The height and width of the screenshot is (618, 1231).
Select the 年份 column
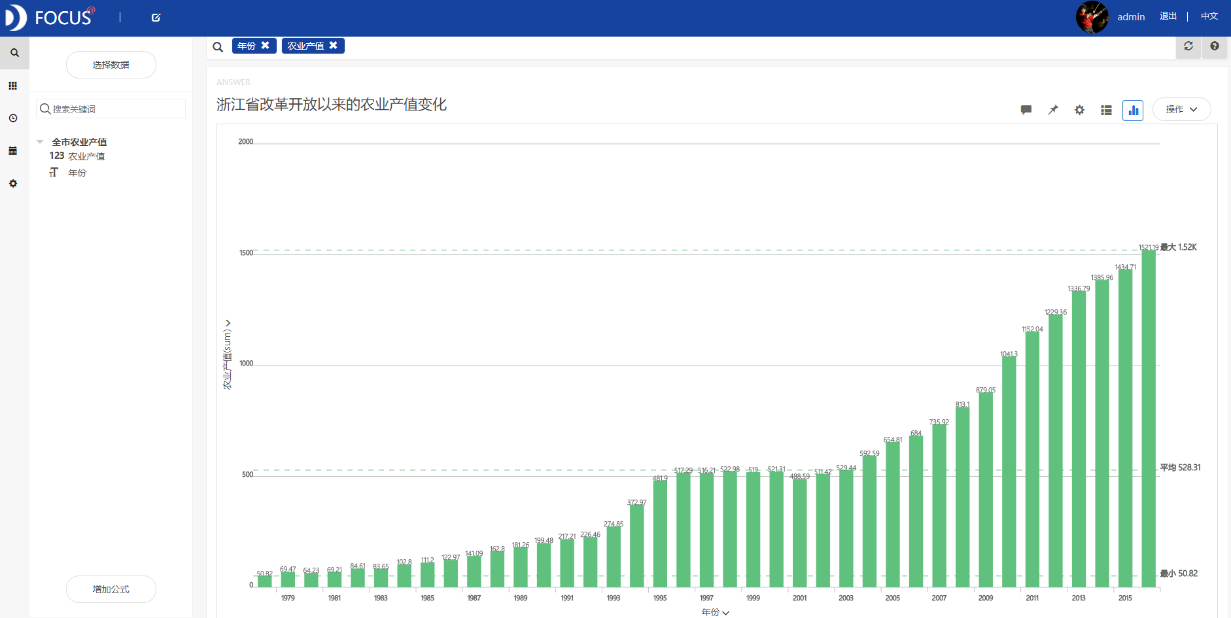pyautogui.click(x=77, y=173)
